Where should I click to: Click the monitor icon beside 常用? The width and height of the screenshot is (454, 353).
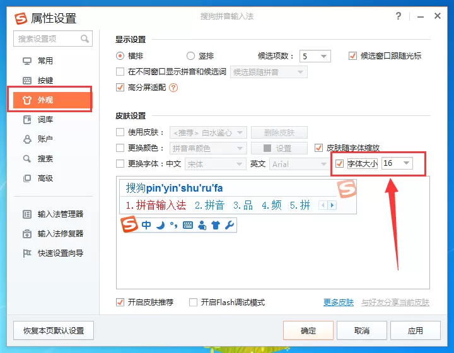27,61
